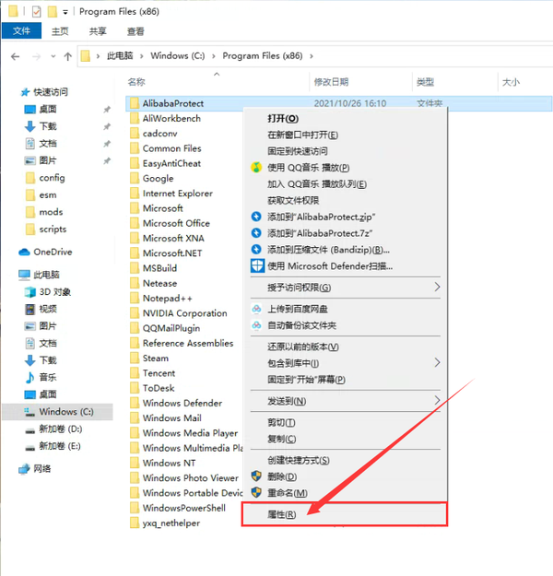
Task: Click the chevron after 此电脑 in address bar
Action: [x=141, y=56]
